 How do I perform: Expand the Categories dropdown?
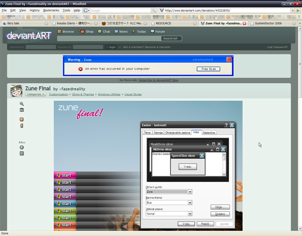(x=36, y=94)
